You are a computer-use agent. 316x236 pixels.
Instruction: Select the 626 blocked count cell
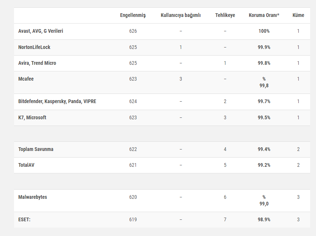(x=133, y=31)
